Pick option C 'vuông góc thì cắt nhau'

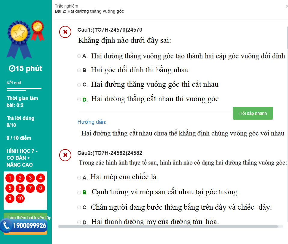pyautogui.click(x=79, y=85)
